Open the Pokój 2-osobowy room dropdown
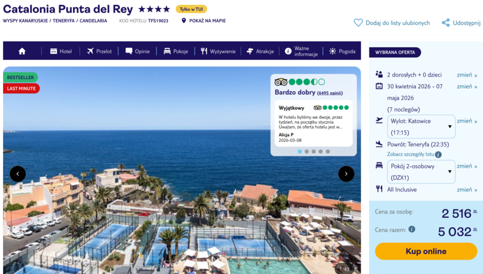Image resolution: width=483 pixels, height=274 pixels. coord(421,171)
